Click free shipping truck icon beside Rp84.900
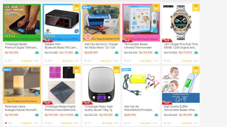The width and height of the screenshot is (227, 127). 156,115
